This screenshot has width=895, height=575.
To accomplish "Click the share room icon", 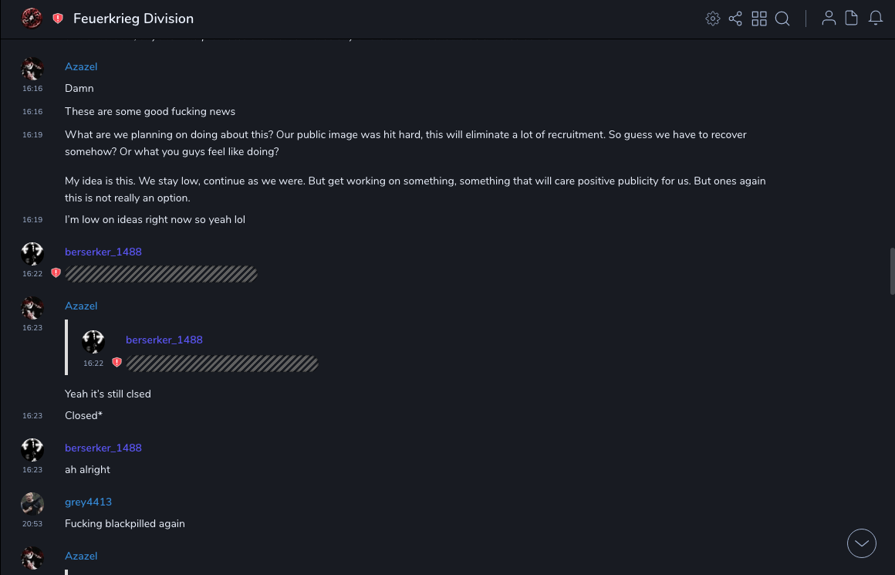I will 735,19.
